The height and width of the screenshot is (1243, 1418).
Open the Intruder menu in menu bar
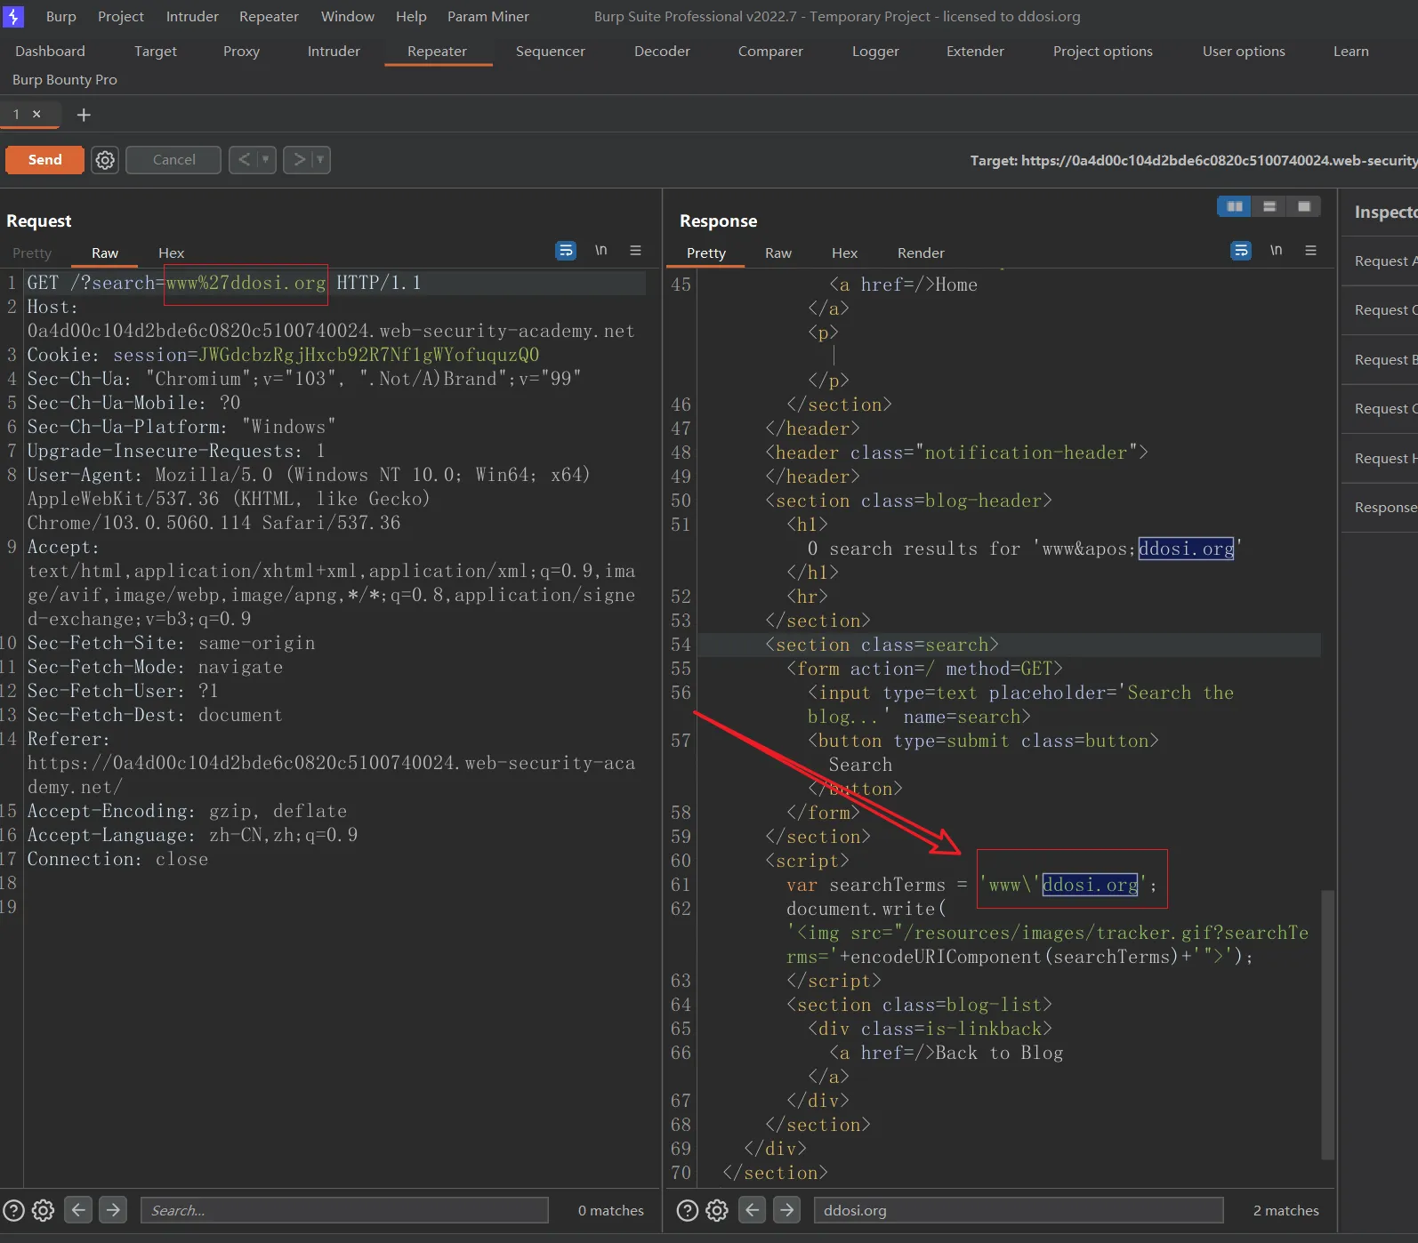[x=192, y=16]
